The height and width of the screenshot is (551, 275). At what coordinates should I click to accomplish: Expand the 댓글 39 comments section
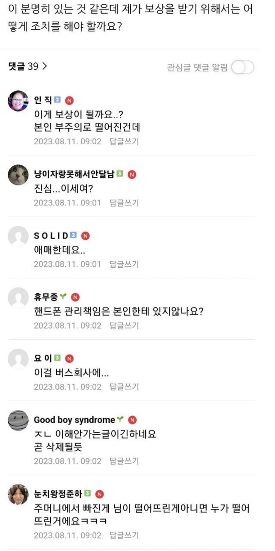(27, 66)
